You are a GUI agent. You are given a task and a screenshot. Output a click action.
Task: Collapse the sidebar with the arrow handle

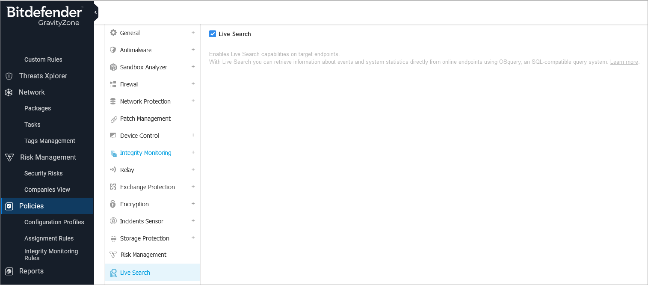96,12
